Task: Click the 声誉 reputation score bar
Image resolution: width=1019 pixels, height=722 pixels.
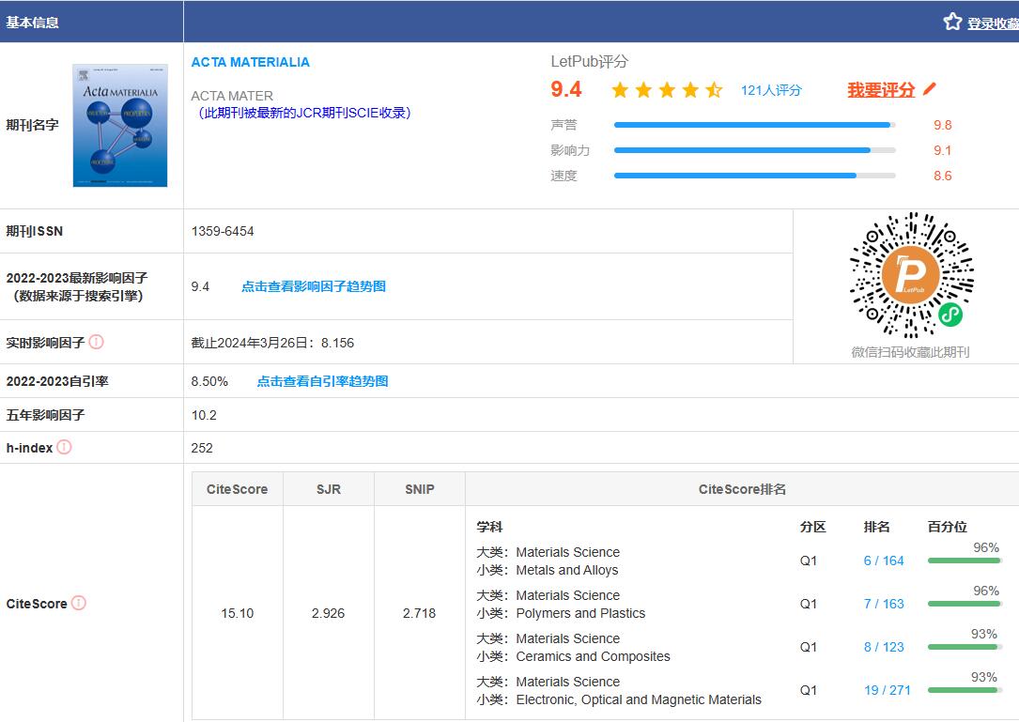Action: (754, 125)
